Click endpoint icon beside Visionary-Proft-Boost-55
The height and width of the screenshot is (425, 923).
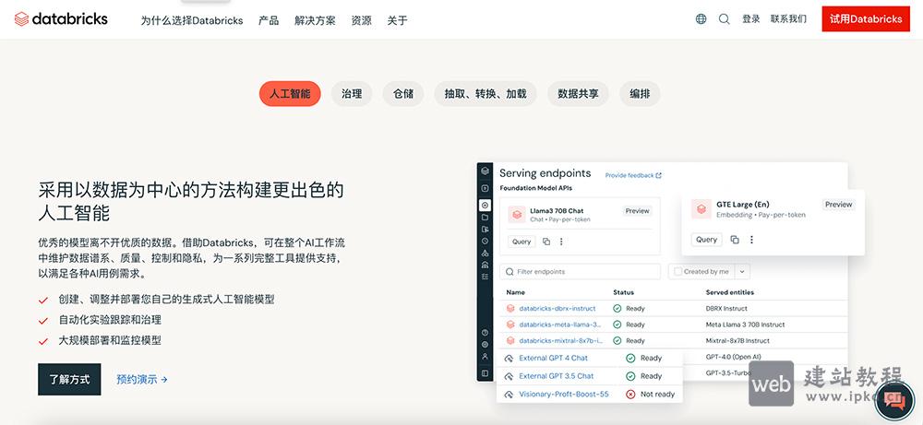509,395
